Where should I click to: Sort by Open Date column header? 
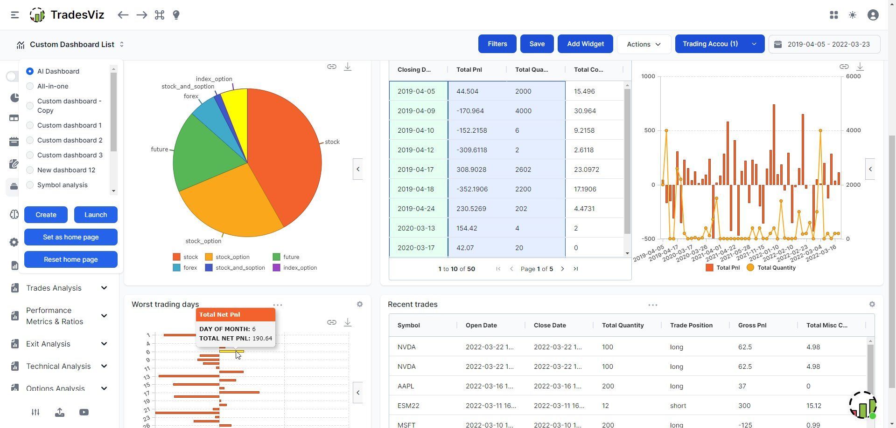(481, 325)
